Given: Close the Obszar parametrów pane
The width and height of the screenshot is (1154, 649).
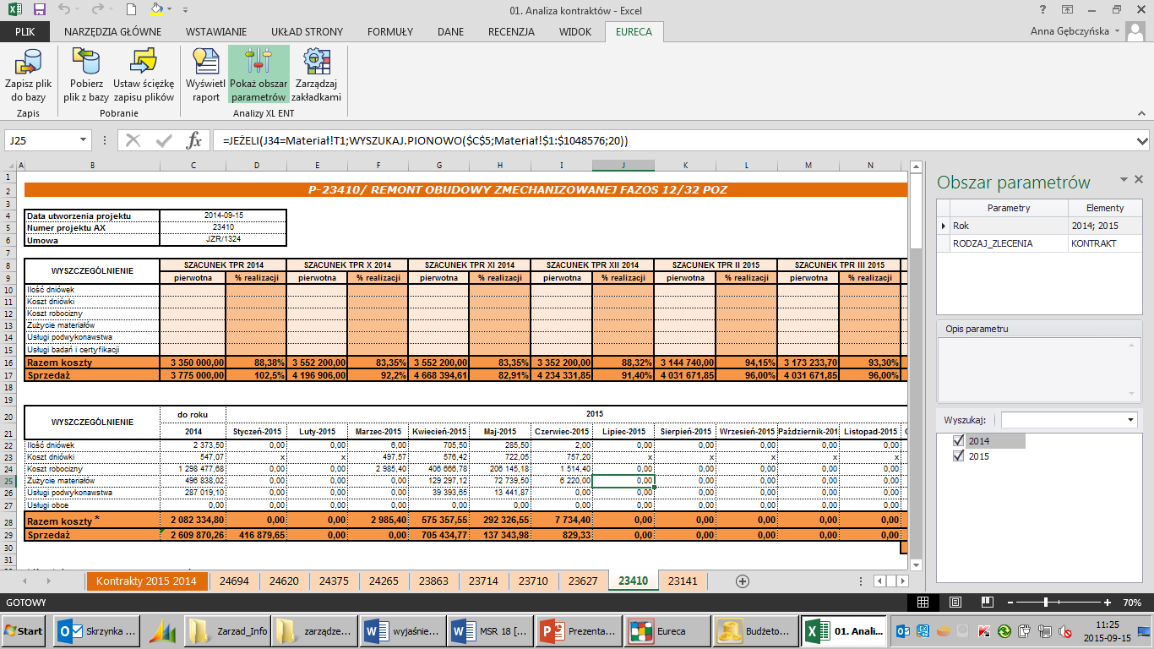Looking at the screenshot, I should (x=1139, y=179).
